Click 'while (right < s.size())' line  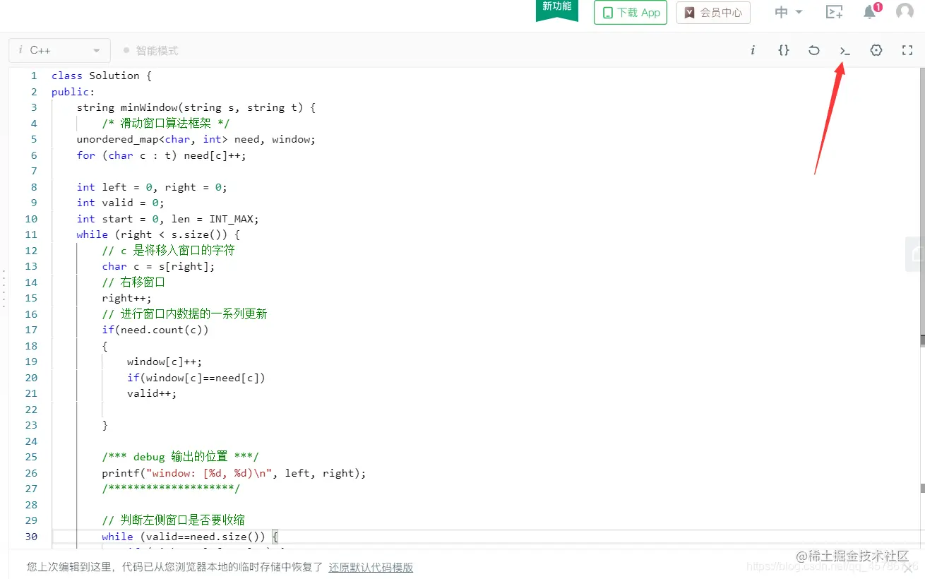158,234
